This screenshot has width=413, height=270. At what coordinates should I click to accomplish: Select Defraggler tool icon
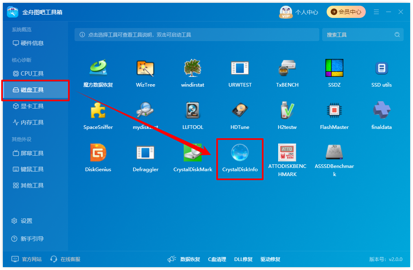click(145, 152)
